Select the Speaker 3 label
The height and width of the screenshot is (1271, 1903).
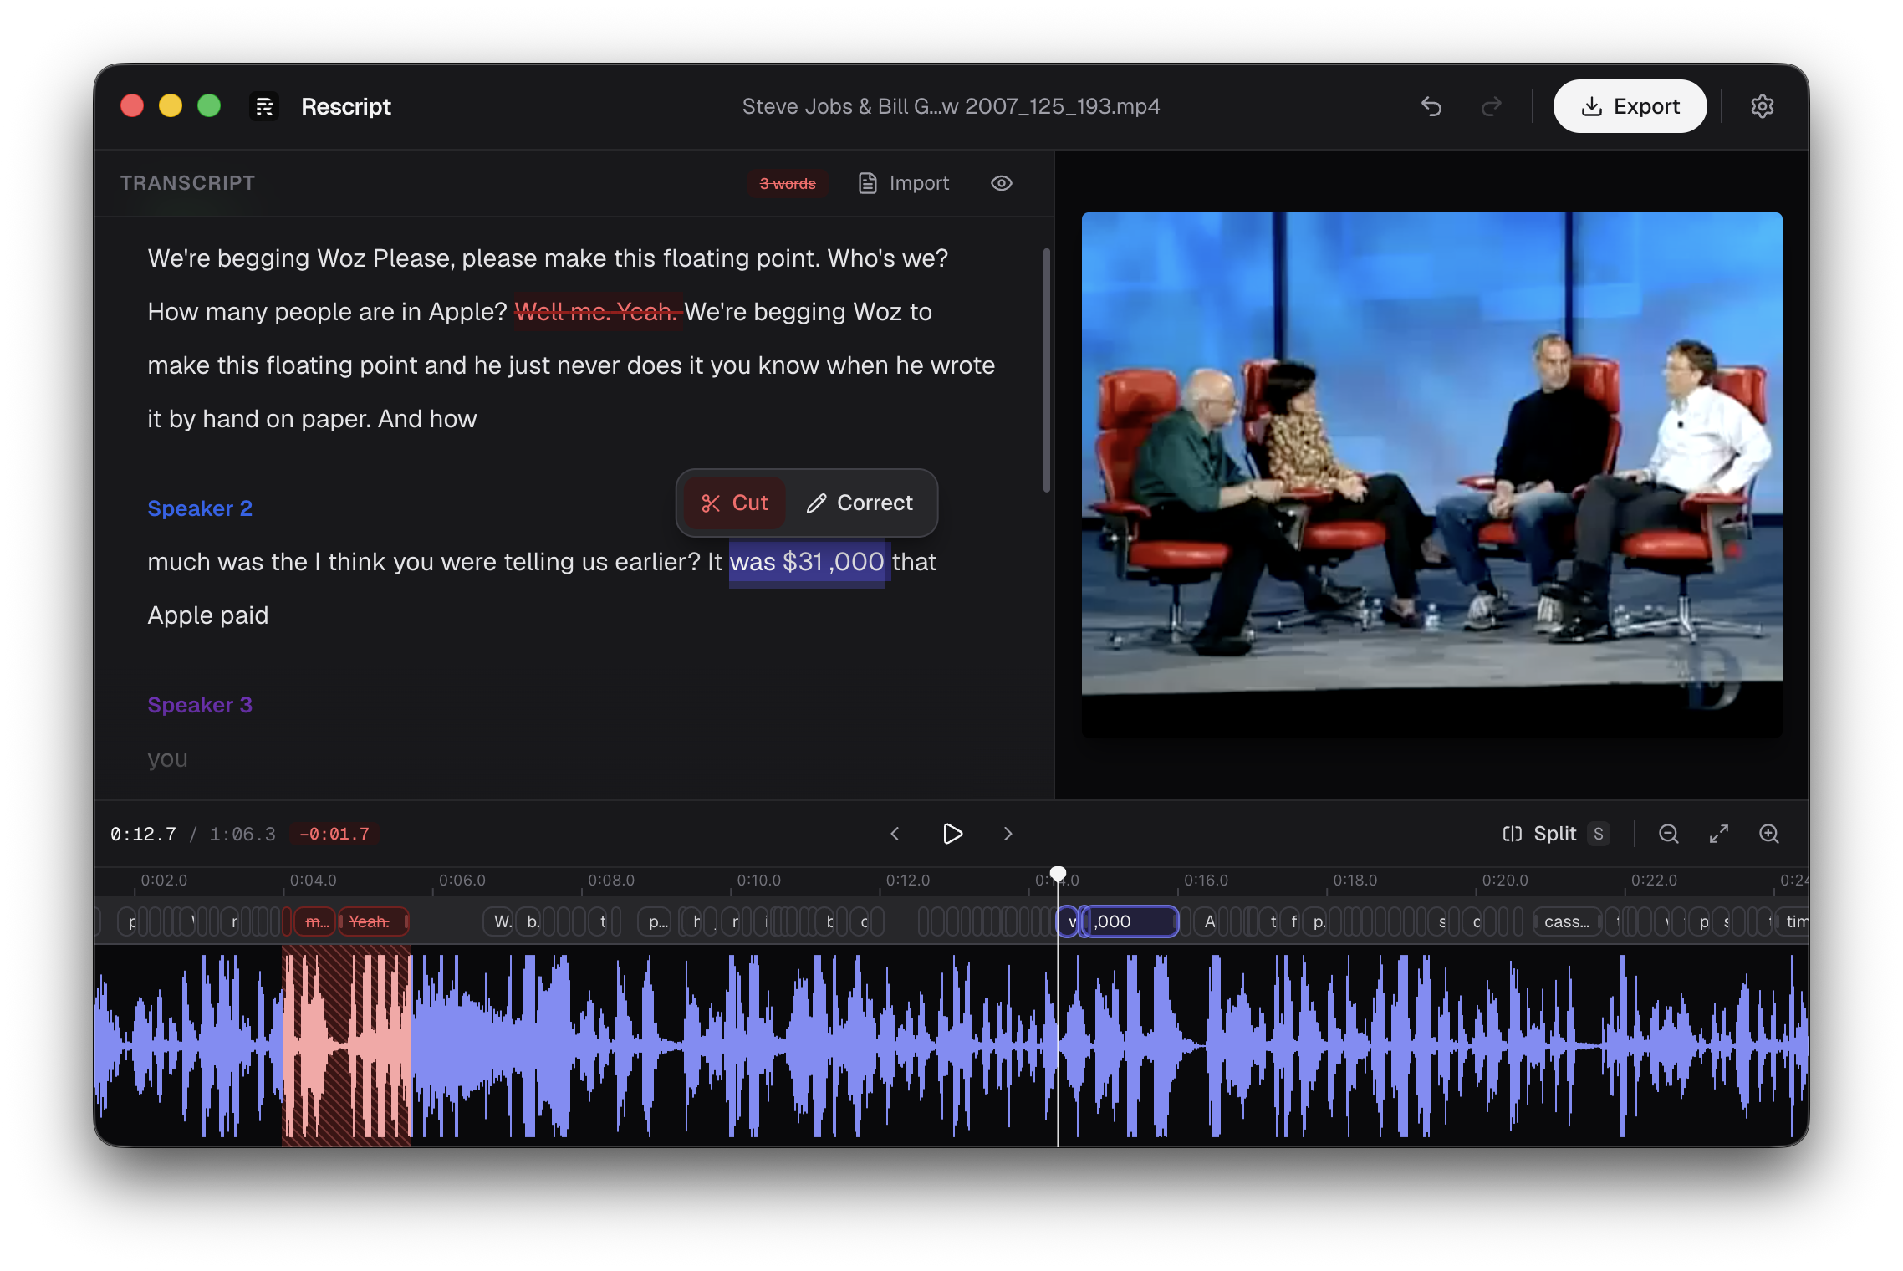200,705
